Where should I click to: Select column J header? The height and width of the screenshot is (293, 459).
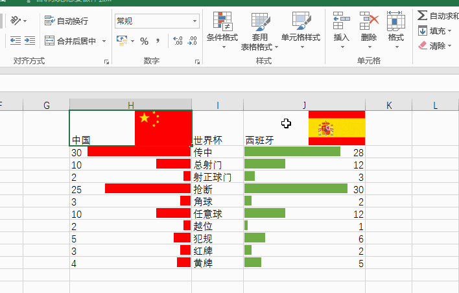[x=304, y=105]
